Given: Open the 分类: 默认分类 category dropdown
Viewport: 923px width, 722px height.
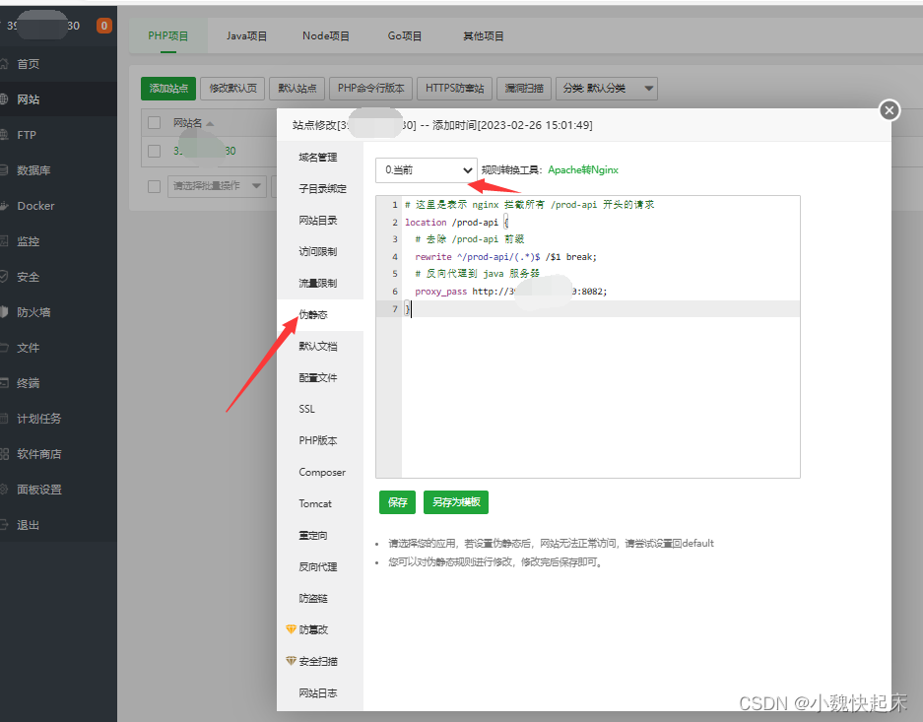Looking at the screenshot, I should pos(607,89).
